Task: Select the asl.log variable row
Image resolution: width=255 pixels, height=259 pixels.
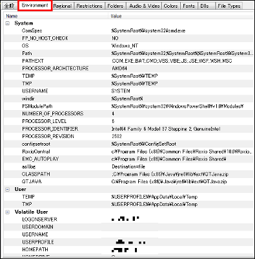Action: (x=128, y=166)
